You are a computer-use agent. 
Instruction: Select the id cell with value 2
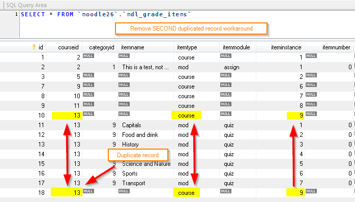[43, 67]
